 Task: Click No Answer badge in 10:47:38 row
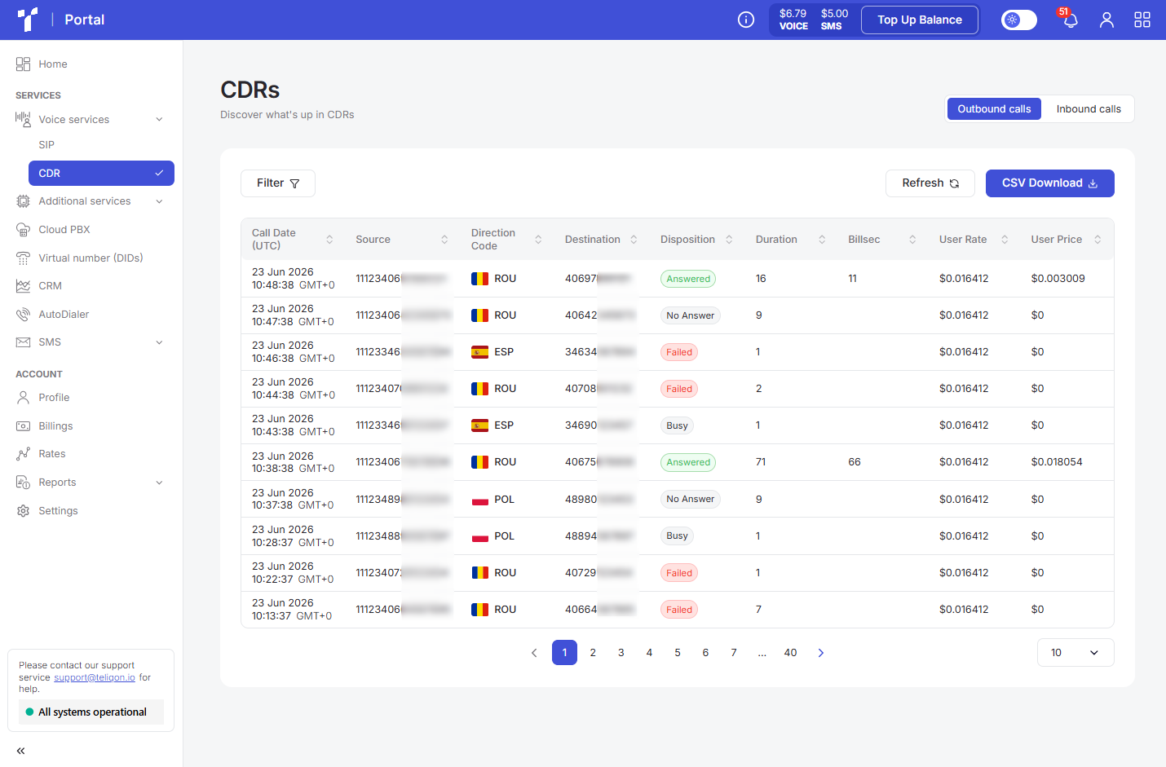pos(690,315)
